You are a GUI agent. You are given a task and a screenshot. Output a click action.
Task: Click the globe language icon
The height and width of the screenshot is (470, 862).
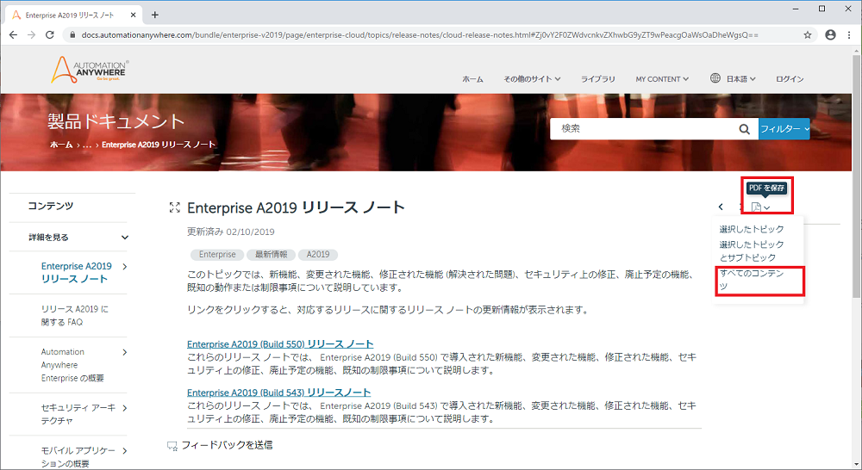tap(715, 78)
